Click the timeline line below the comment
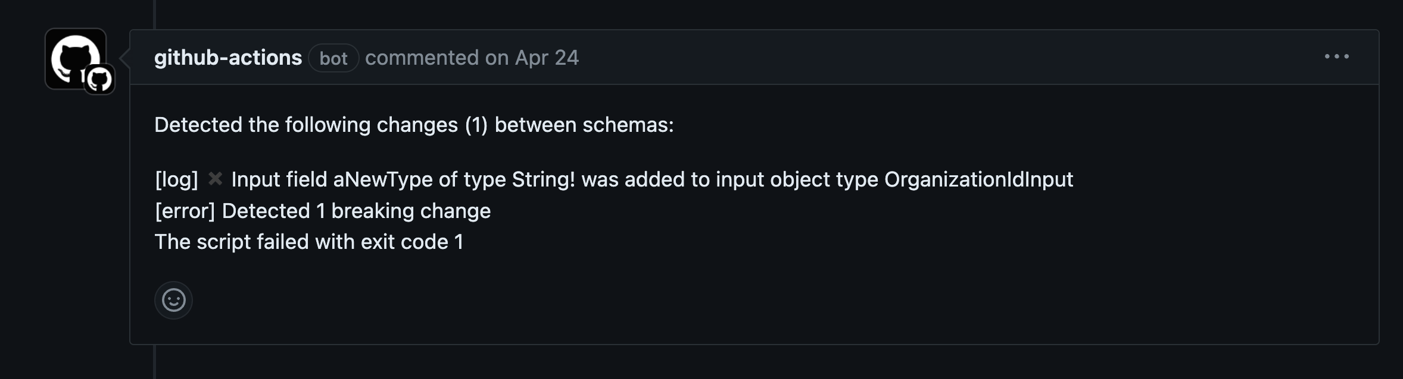Screen dimensions: 1403x379 click(155, 362)
